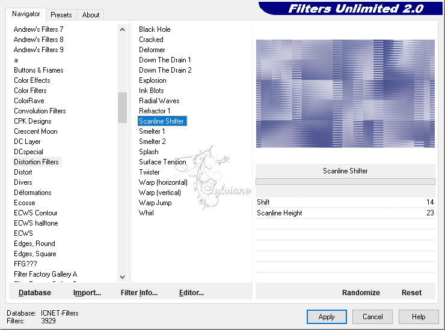This screenshot has width=445, height=330.
Task: Choose the Warp (horizontal) filter
Action: click(163, 182)
